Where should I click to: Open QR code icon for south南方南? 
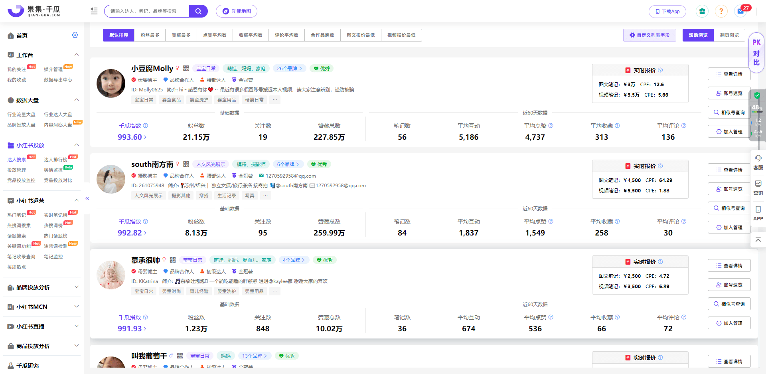click(186, 164)
